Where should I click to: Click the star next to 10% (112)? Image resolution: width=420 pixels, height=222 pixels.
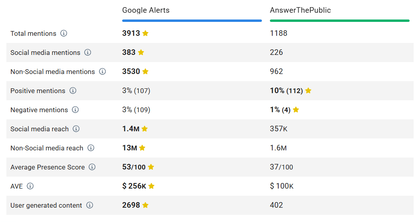[x=308, y=91]
